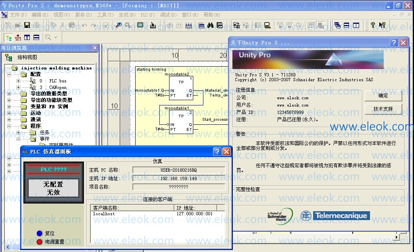This screenshot has width=414, height=252.
Task: Click the blue 复位 reset button
Action: point(40,233)
